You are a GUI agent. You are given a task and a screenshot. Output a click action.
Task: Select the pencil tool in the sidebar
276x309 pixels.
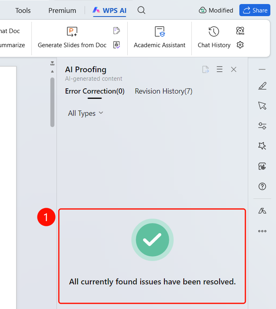click(262, 86)
